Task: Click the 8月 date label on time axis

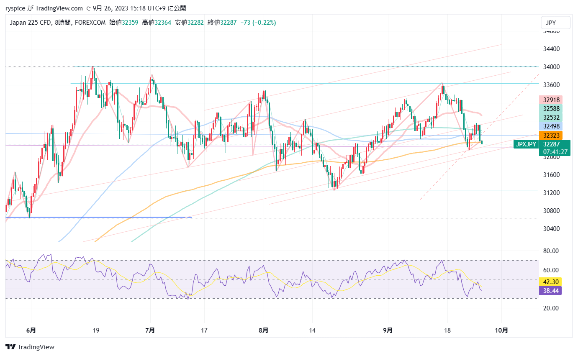Action: click(264, 330)
